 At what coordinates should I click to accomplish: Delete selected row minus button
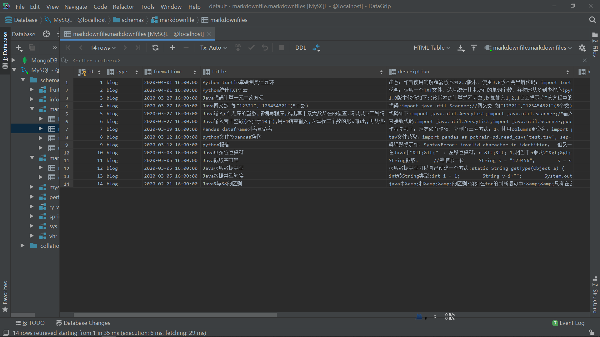pyautogui.click(x=186, y=47)
